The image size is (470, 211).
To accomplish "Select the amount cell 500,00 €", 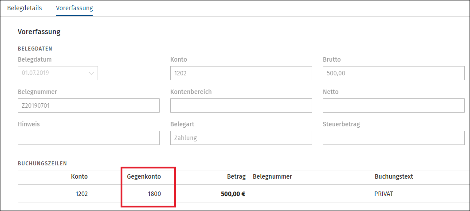I will (x=233, y=194).
